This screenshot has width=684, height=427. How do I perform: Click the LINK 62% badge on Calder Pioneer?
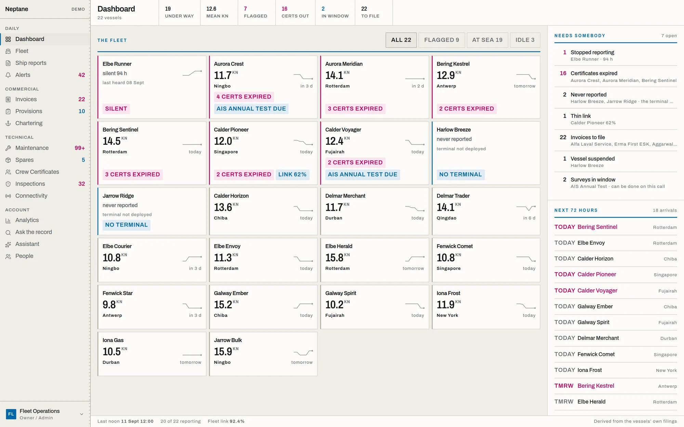(x=292, y=175)
